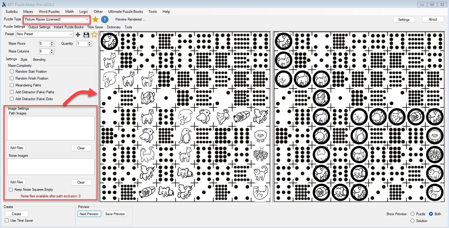Enable Random Start Position checkbox
Image resolution: width=449 pixels, height=228 pixels.
pos(12,72)
